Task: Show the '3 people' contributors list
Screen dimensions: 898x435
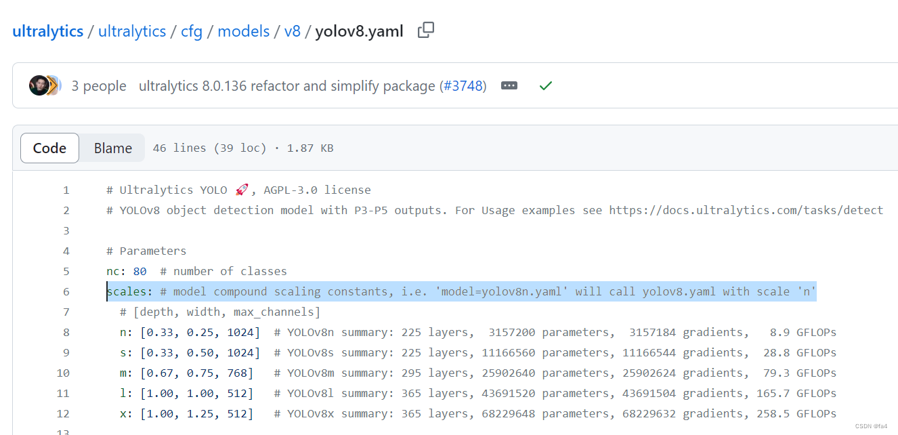Action: (x=99, y=86)
